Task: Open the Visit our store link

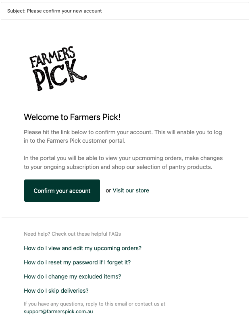Action: pyautogui.click(x=131, y=190)
